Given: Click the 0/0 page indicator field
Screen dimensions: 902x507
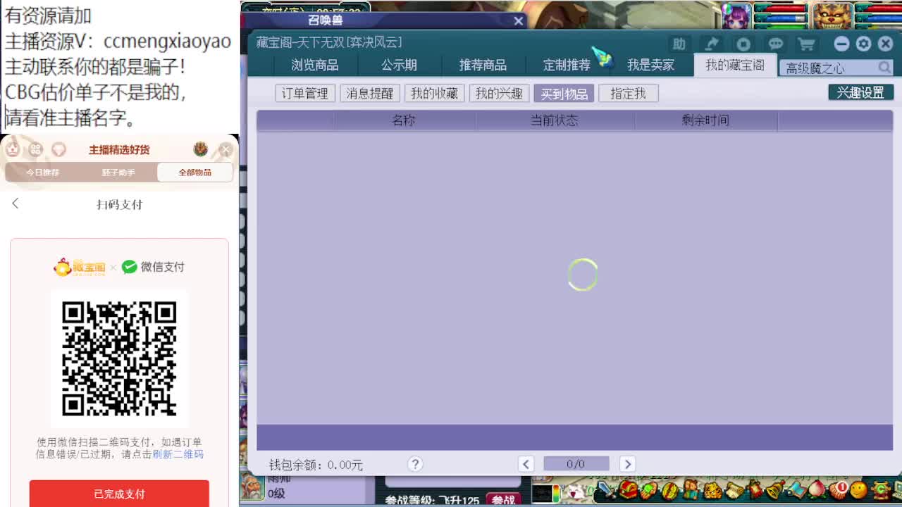Looking at the screenshot, I should pyautogui.click(x=576, y=463).
